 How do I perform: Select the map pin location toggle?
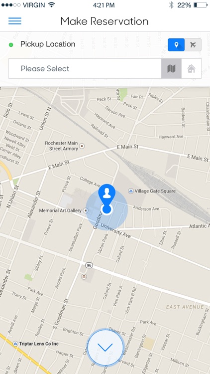(176, 45)
